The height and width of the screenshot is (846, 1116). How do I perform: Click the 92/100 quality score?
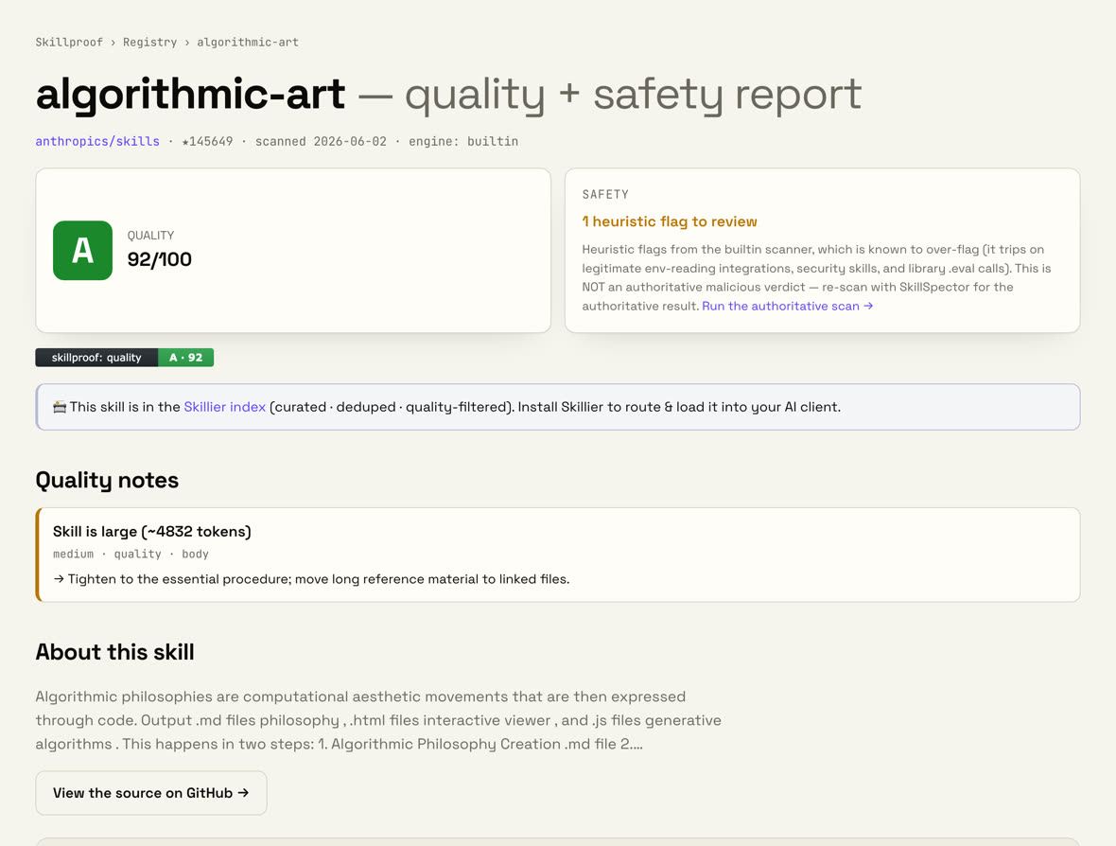coord(160,259)
